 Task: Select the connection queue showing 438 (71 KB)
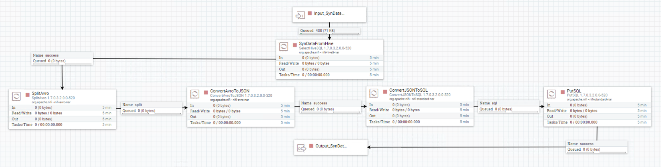coord(330,31)
